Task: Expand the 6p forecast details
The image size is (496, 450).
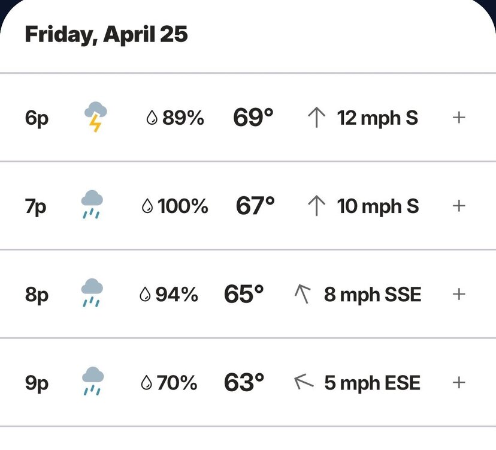Action: pos(459,118)
